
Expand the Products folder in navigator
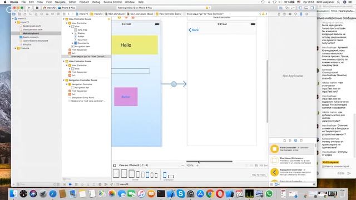click(16, 48)
